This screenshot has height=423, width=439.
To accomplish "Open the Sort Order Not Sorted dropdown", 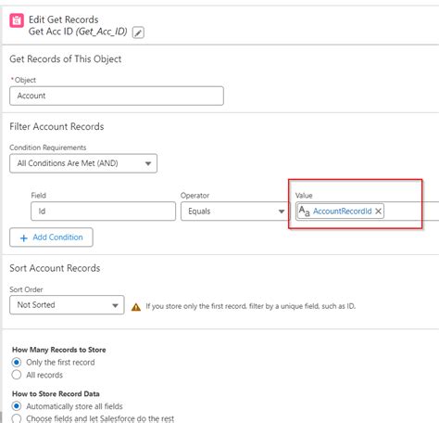I will 67,305.
